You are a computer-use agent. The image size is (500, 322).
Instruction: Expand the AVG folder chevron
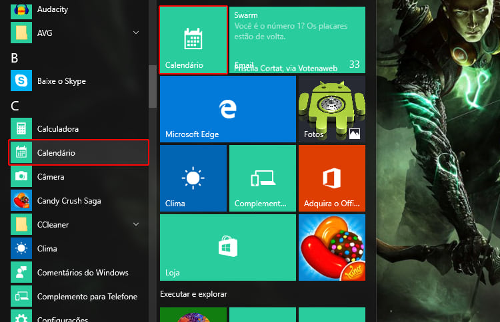pos(136,33)
